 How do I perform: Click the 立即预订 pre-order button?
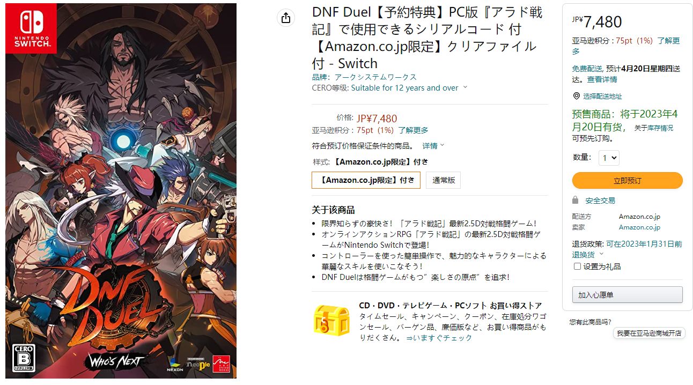point(627,181)
